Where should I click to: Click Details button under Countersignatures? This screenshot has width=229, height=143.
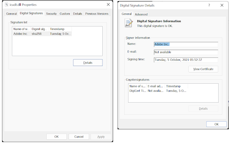203,109
